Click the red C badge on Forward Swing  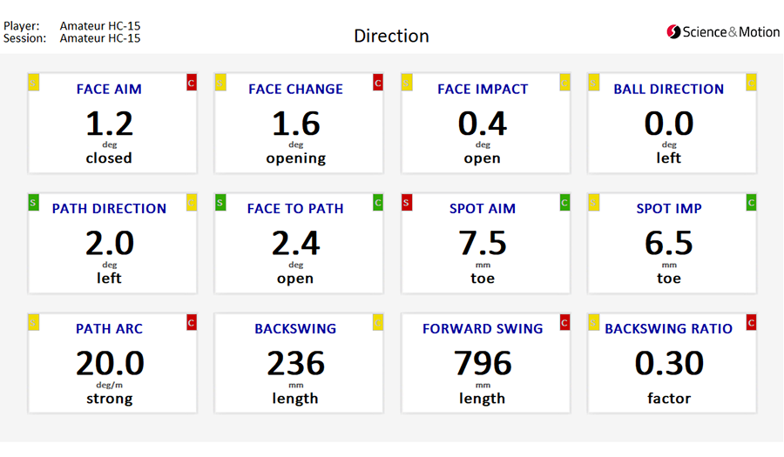pos(564,323)
